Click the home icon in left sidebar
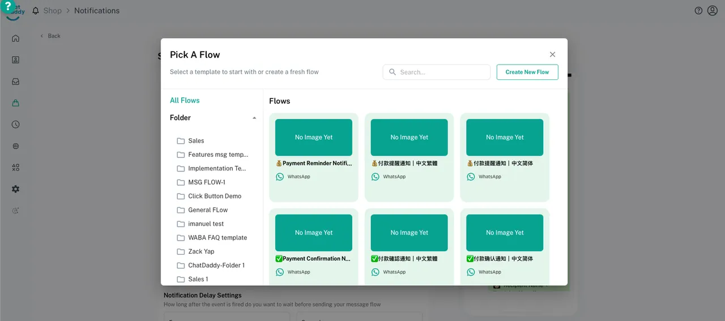Screen dimensions: 725x321 (x=15, y=38)
